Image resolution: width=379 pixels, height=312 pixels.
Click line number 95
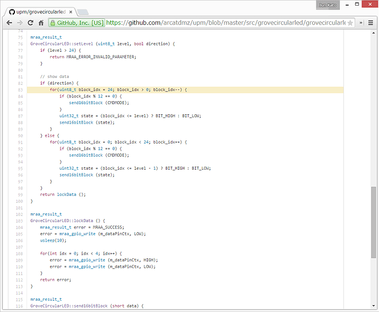[x=20, y=168]
